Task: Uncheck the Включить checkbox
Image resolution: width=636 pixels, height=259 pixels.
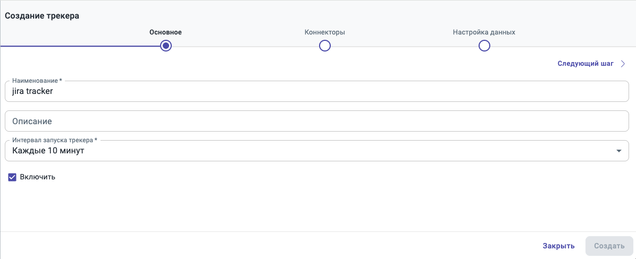Action: tap(12, 177)
